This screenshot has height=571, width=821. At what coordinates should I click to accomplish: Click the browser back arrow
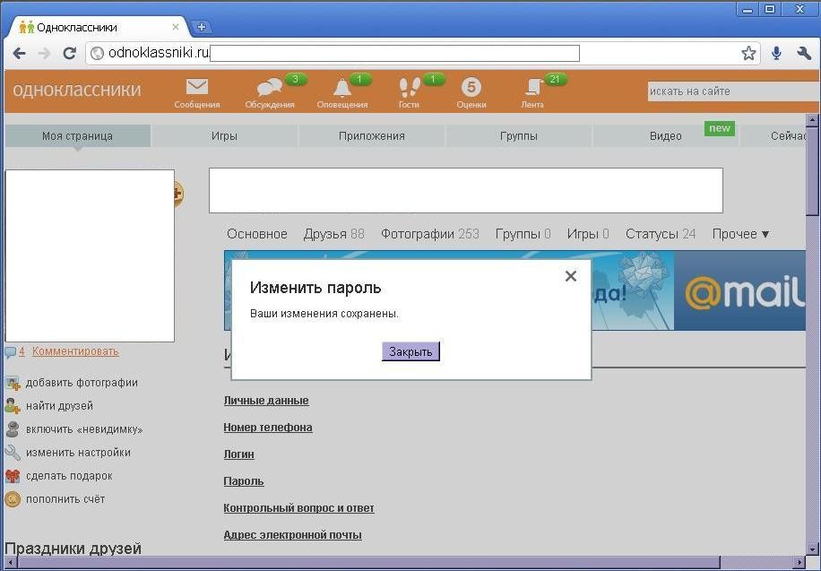click(20, 53)
